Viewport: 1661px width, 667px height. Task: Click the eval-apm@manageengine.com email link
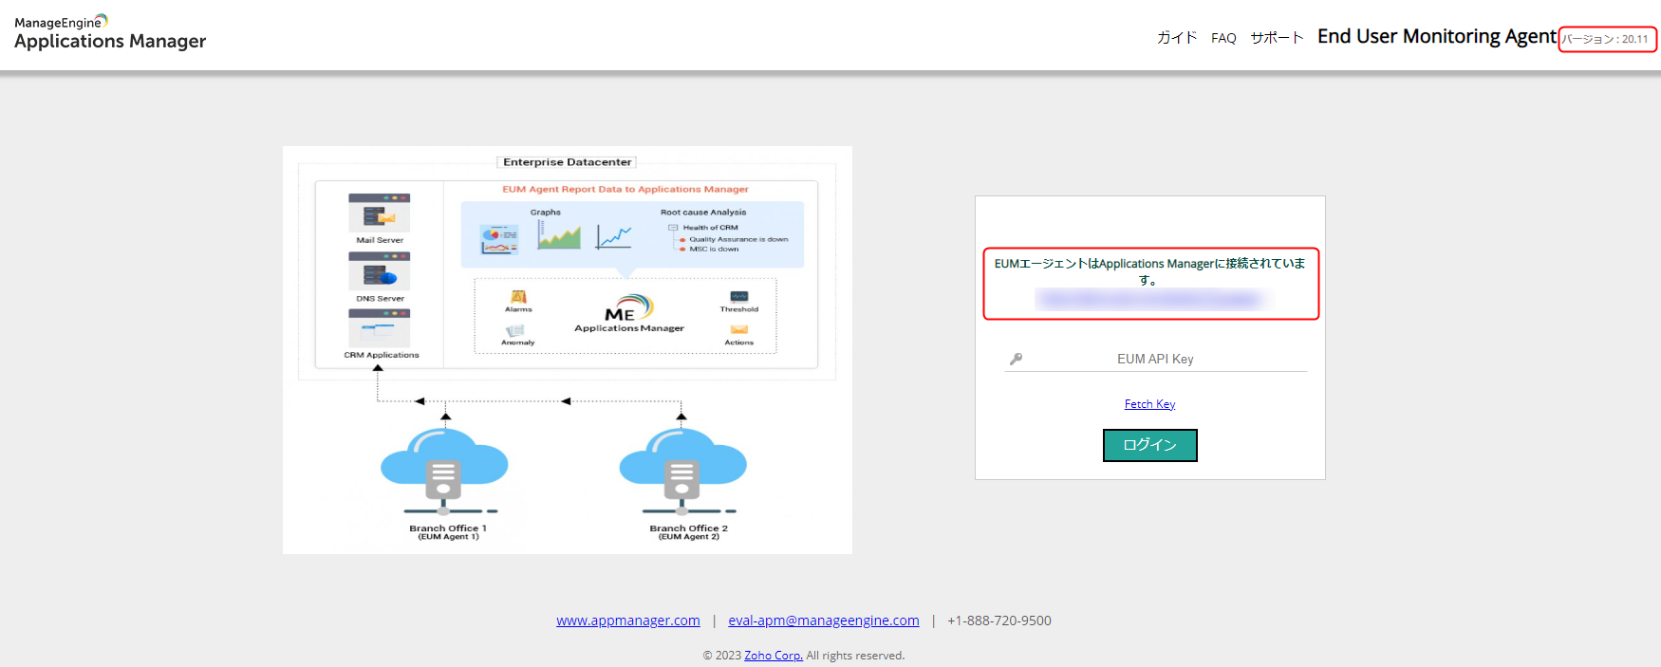tap(824, 621)
